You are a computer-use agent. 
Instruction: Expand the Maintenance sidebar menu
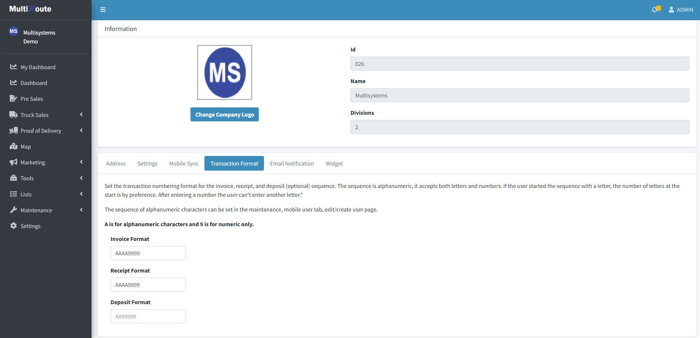pos(81,210)
